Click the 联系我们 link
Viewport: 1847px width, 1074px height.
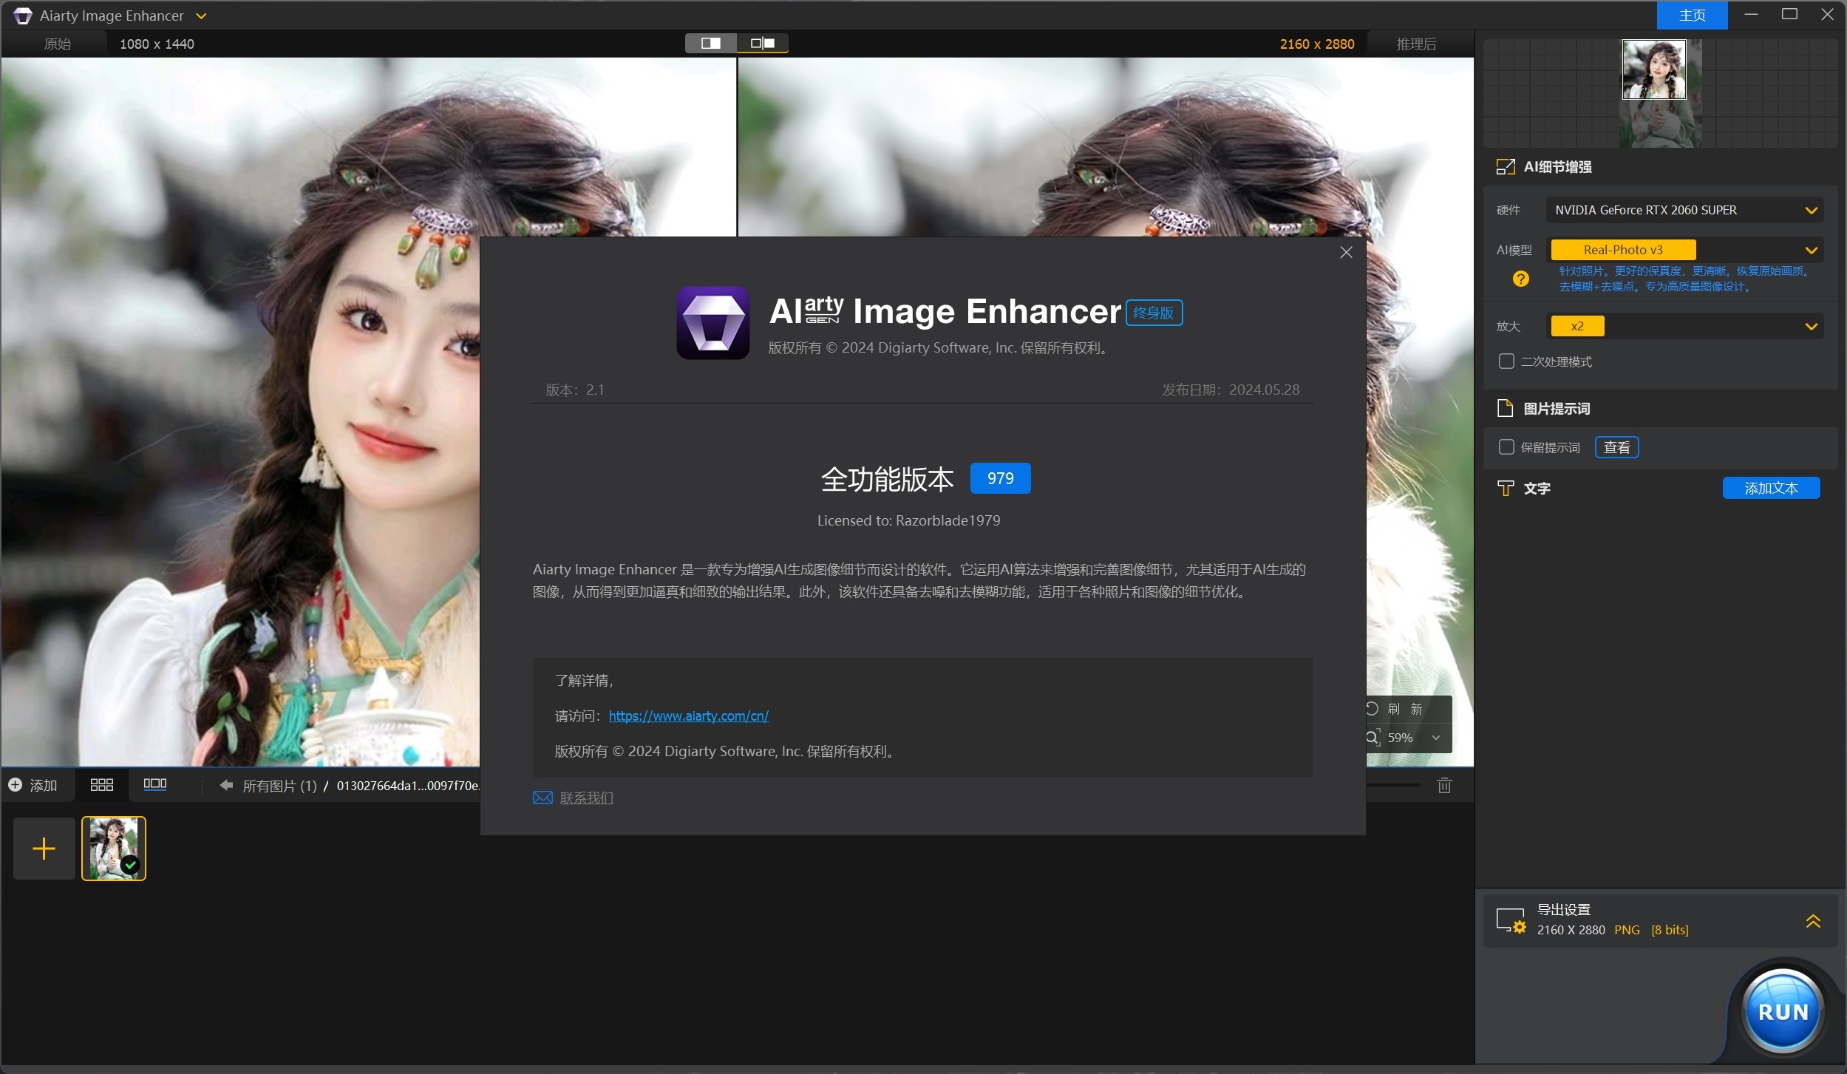click(x=586, y=798)
